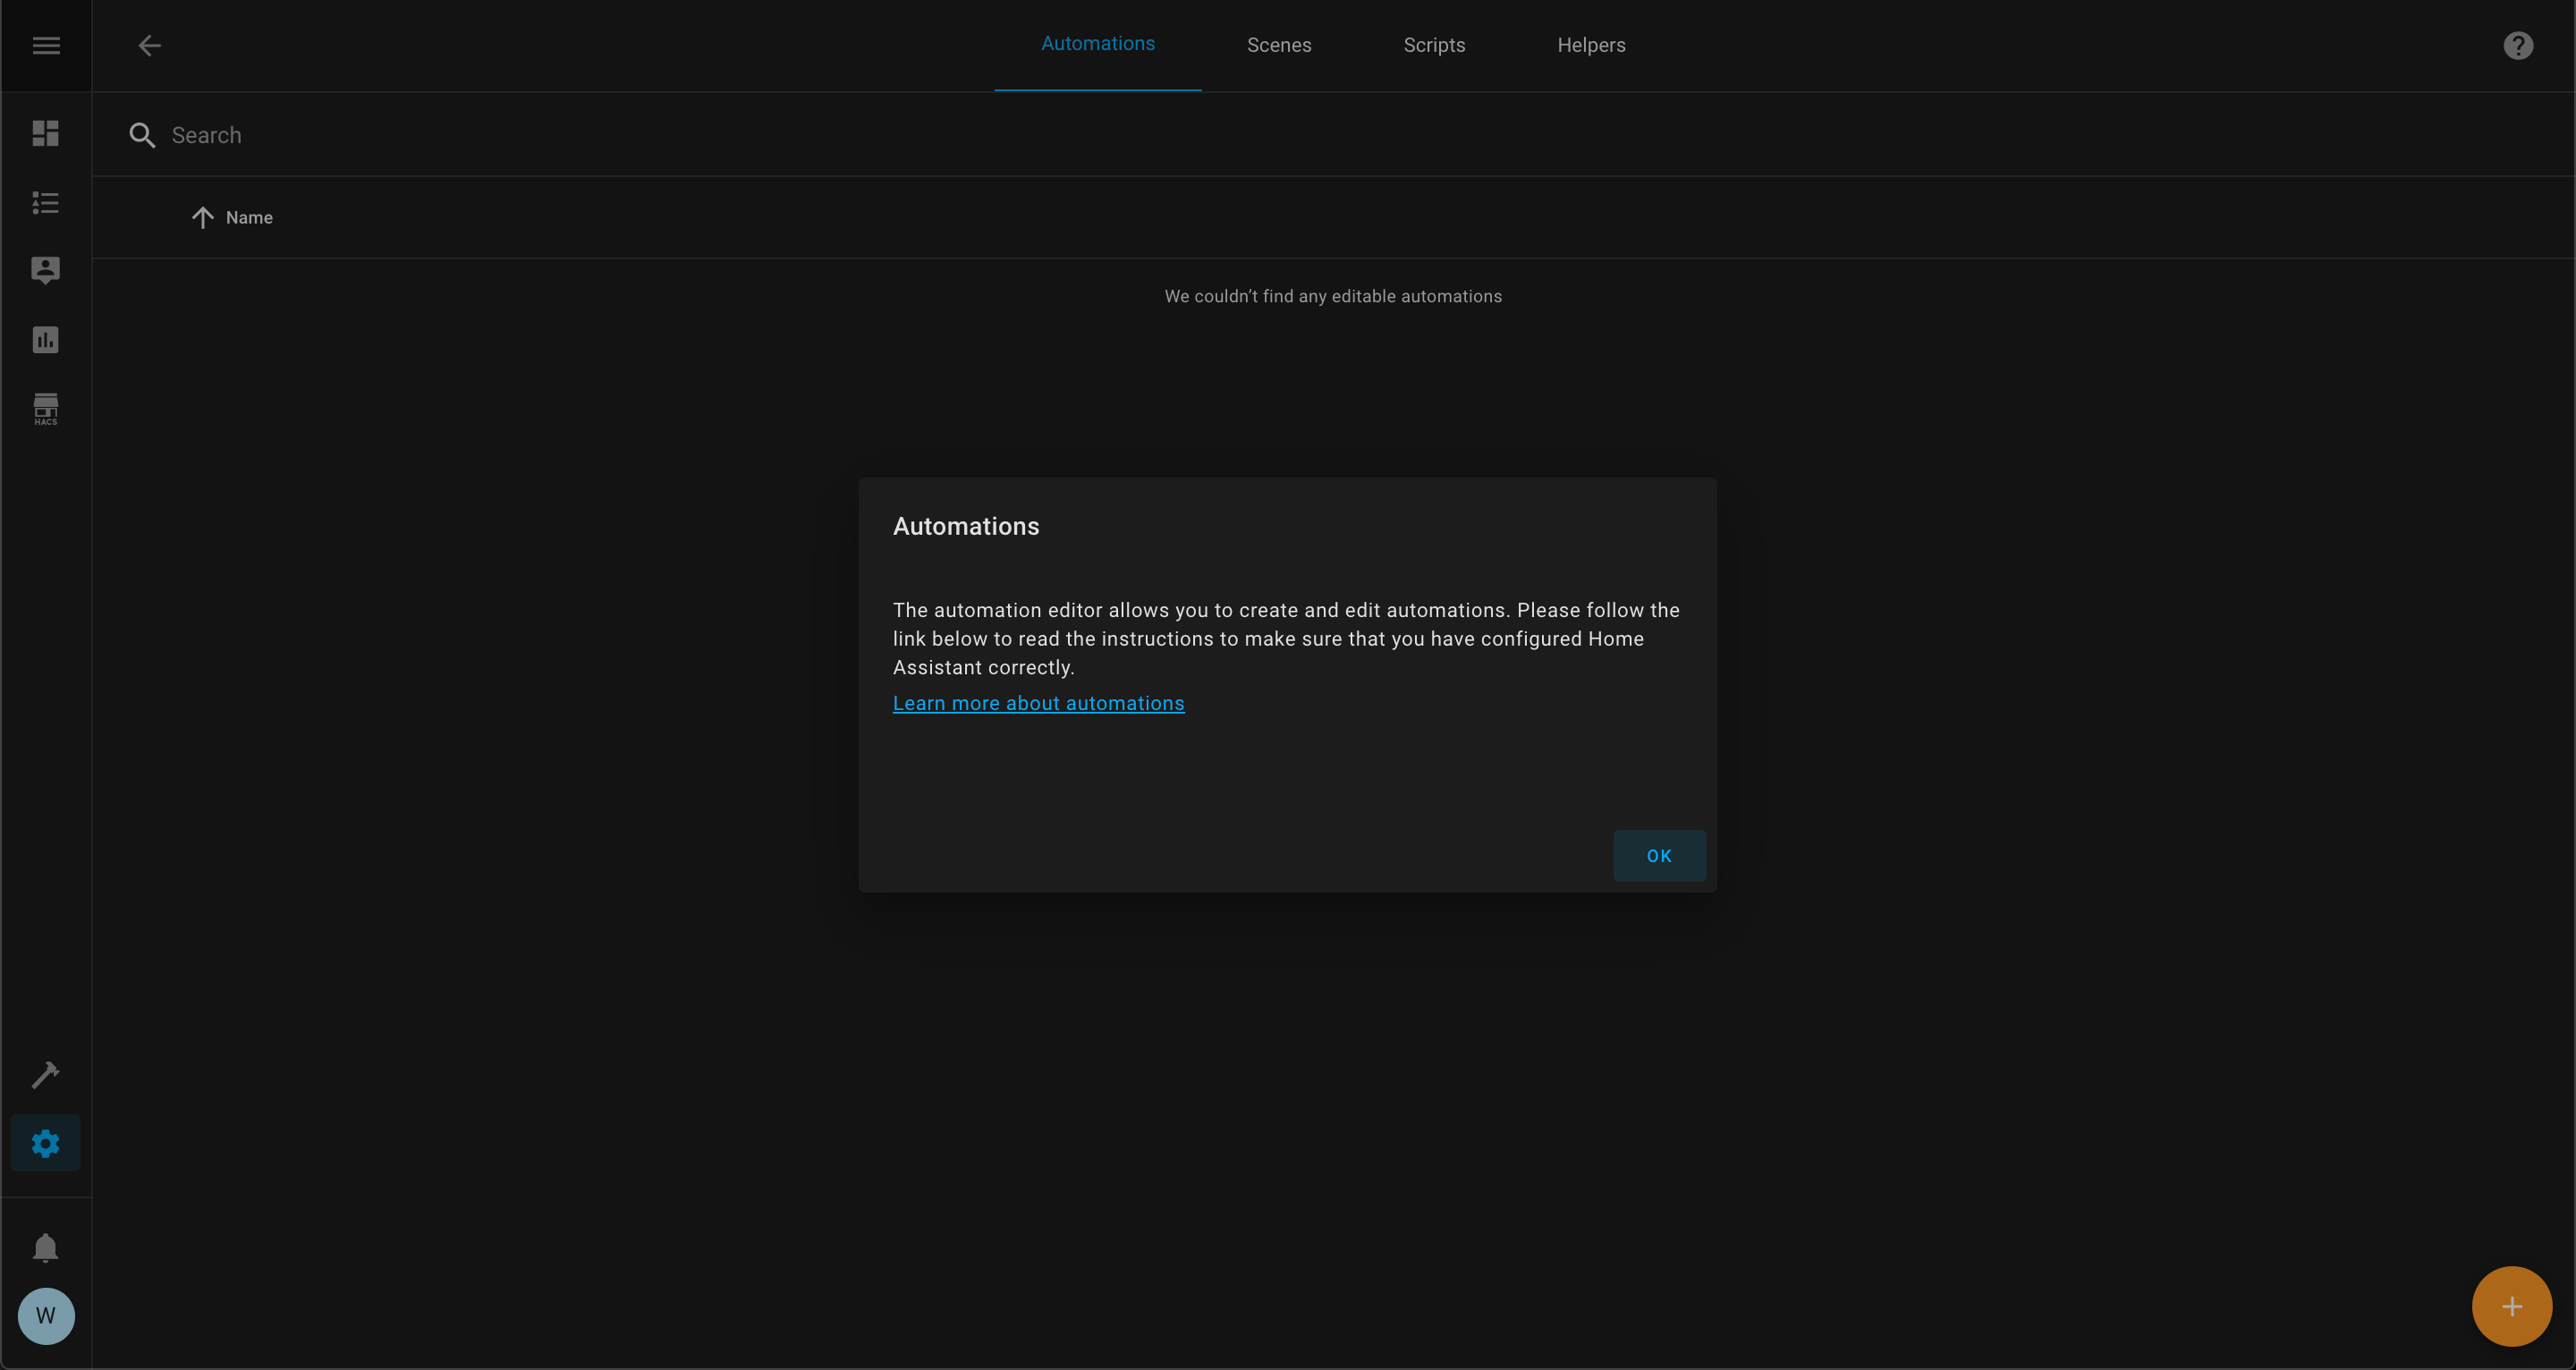The image size is (2576, 1370).
Task: Click the back arrow icon
Action: (149, 46)
